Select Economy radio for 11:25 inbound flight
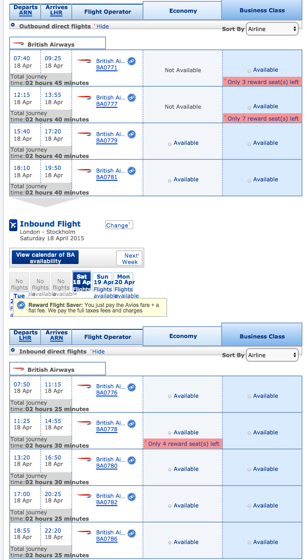The width and height of the screenshot is (307, 560). pyautogui.click(x=170, y=433)
